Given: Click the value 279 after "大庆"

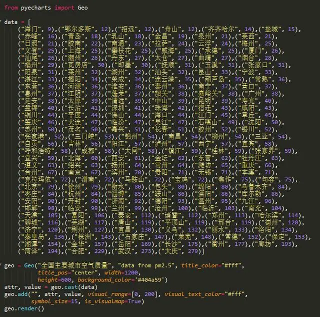Looking at the screenshot, I should pyautogui.click(x=192, y=251).
